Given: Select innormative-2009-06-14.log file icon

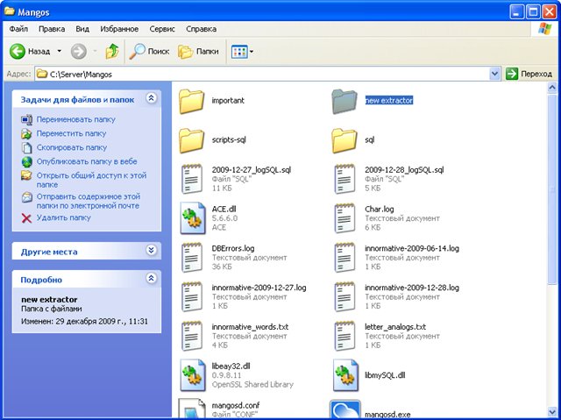Looking at the screenshot, I should click(344, 257).
